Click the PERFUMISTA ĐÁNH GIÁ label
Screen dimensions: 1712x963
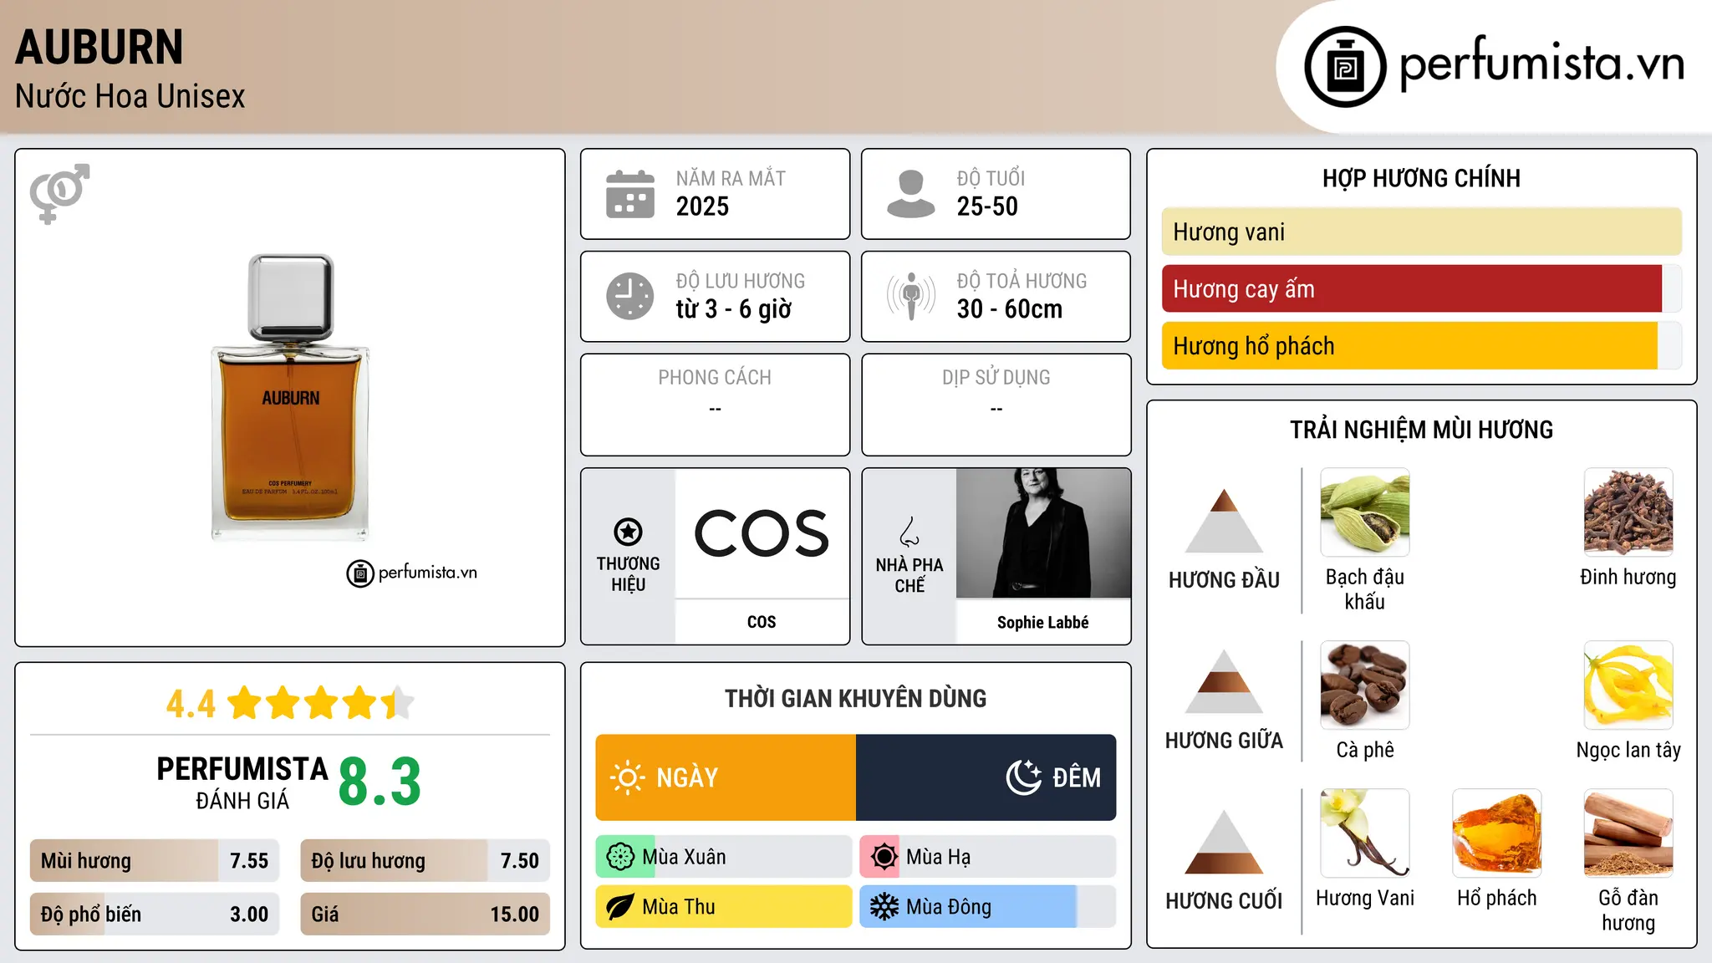(x=242, y=782)
